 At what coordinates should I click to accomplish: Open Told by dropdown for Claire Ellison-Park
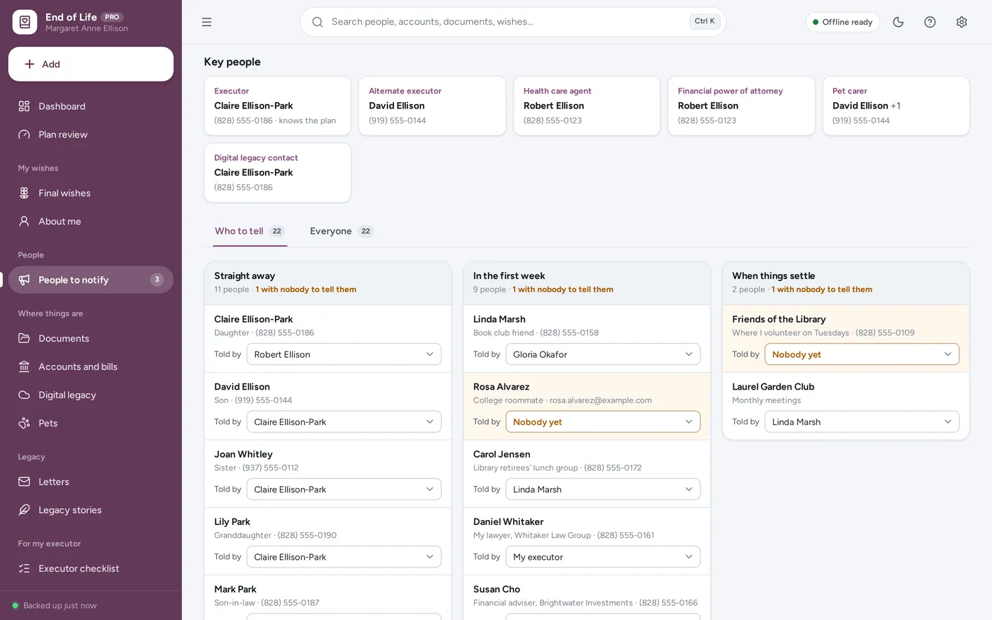pyautogui.click(x=344, y=354)
